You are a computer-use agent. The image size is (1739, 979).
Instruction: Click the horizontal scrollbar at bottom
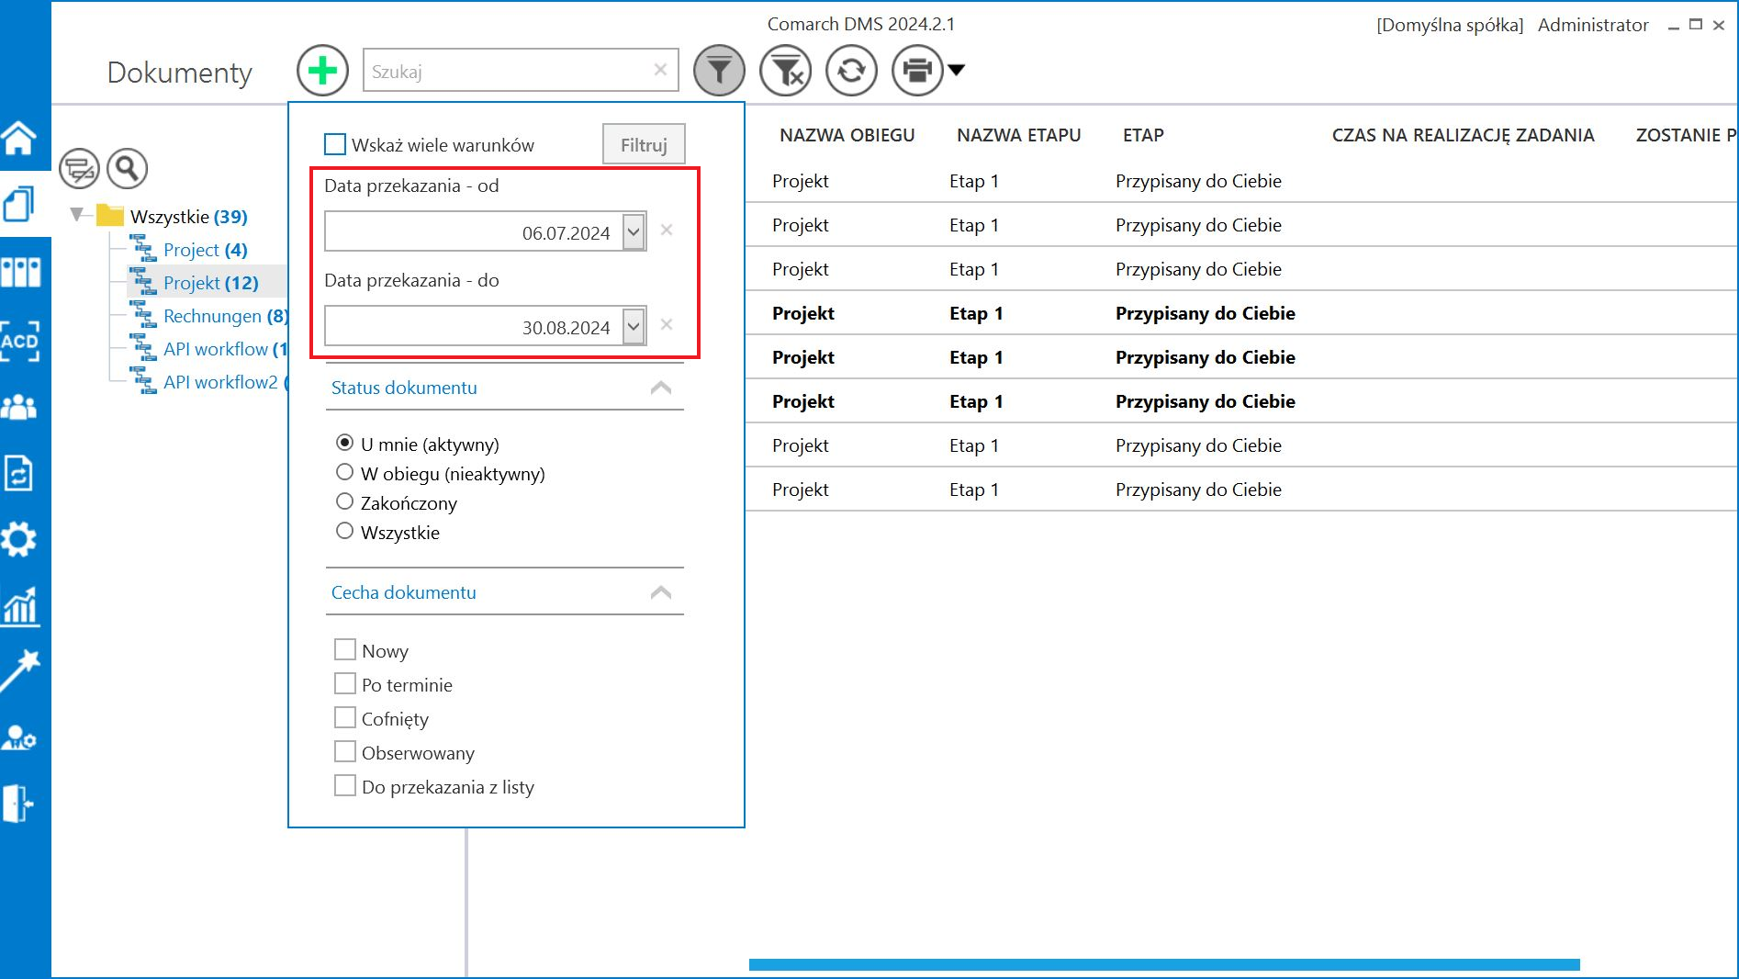(x=1164, y=964)
